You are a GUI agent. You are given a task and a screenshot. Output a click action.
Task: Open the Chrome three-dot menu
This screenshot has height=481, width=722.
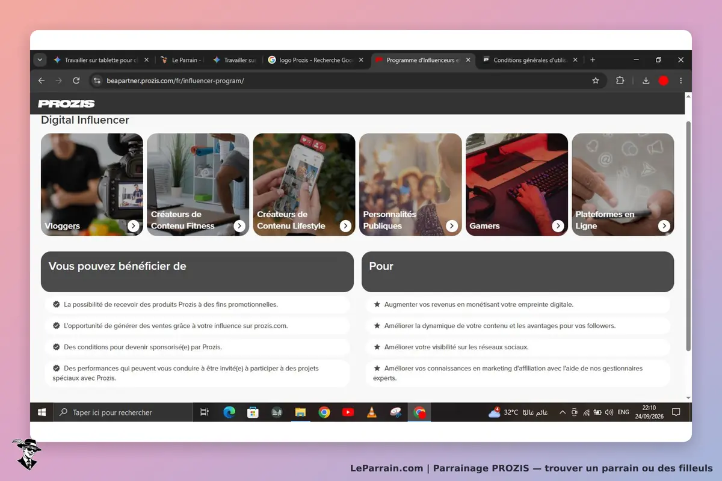(681, 81)
